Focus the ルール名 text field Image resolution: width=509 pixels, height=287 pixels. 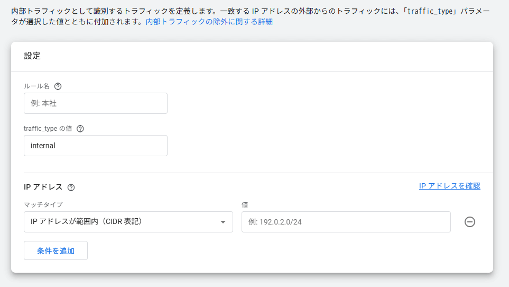pos(96,103)
